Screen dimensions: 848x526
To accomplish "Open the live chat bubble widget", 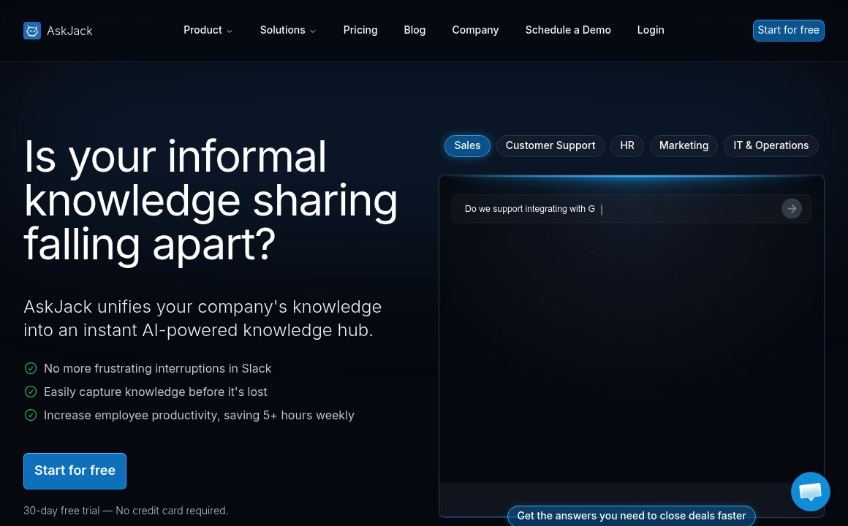I will coord(810,492).
